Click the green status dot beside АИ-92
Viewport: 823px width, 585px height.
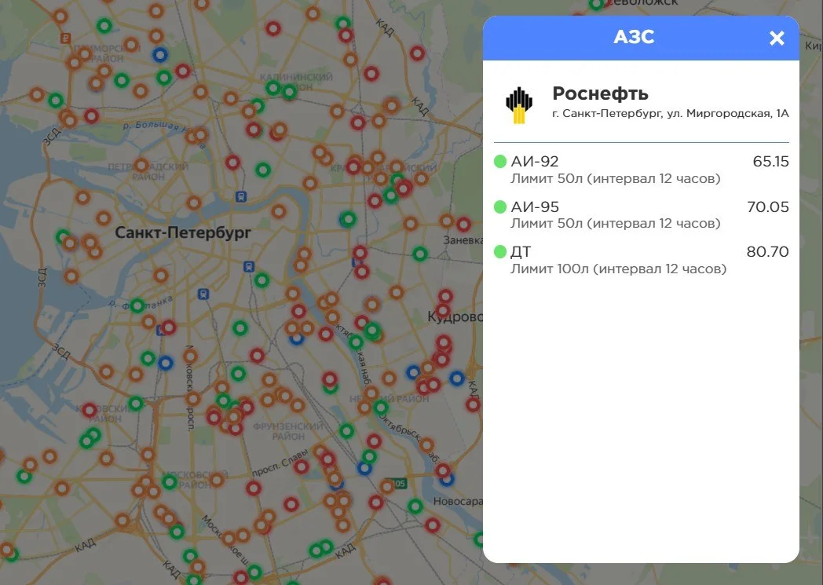pyautogui.click(x=500, y=162)
